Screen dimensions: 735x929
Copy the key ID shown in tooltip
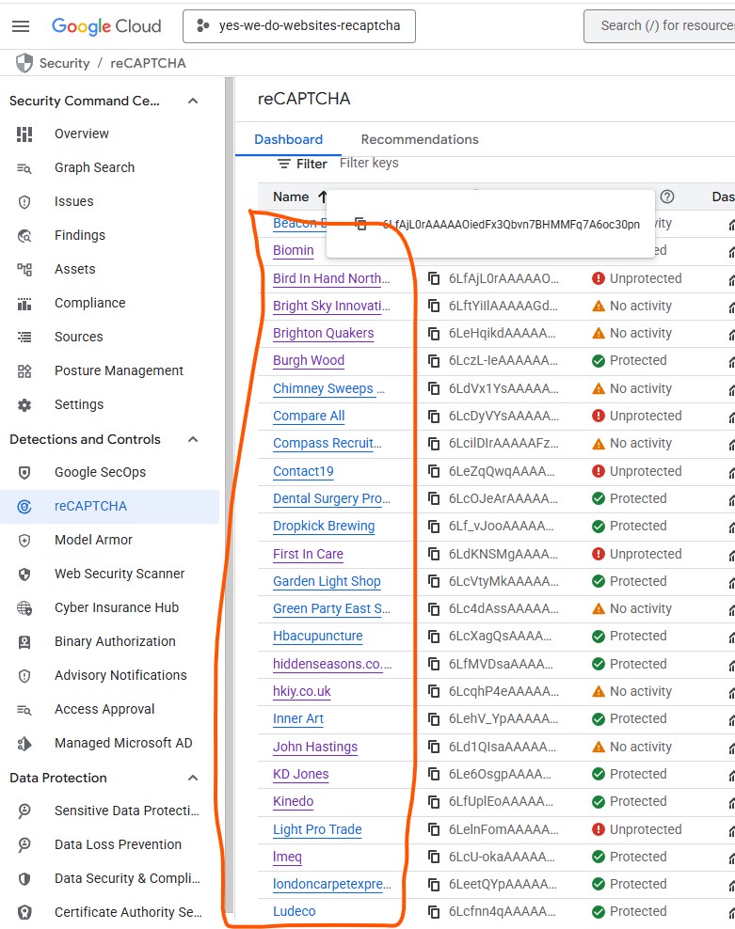pyautogui.click(x=360, y=224)
